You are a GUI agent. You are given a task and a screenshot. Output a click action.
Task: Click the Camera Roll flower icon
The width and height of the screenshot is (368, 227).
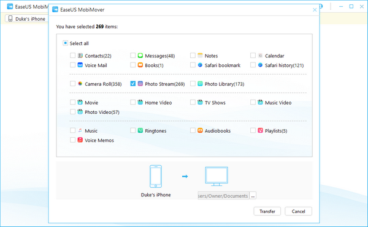[x=80, y=84]
